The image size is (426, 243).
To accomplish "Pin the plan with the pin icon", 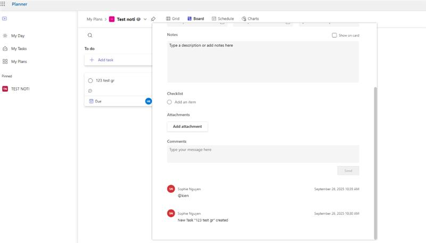I will 153,19.
